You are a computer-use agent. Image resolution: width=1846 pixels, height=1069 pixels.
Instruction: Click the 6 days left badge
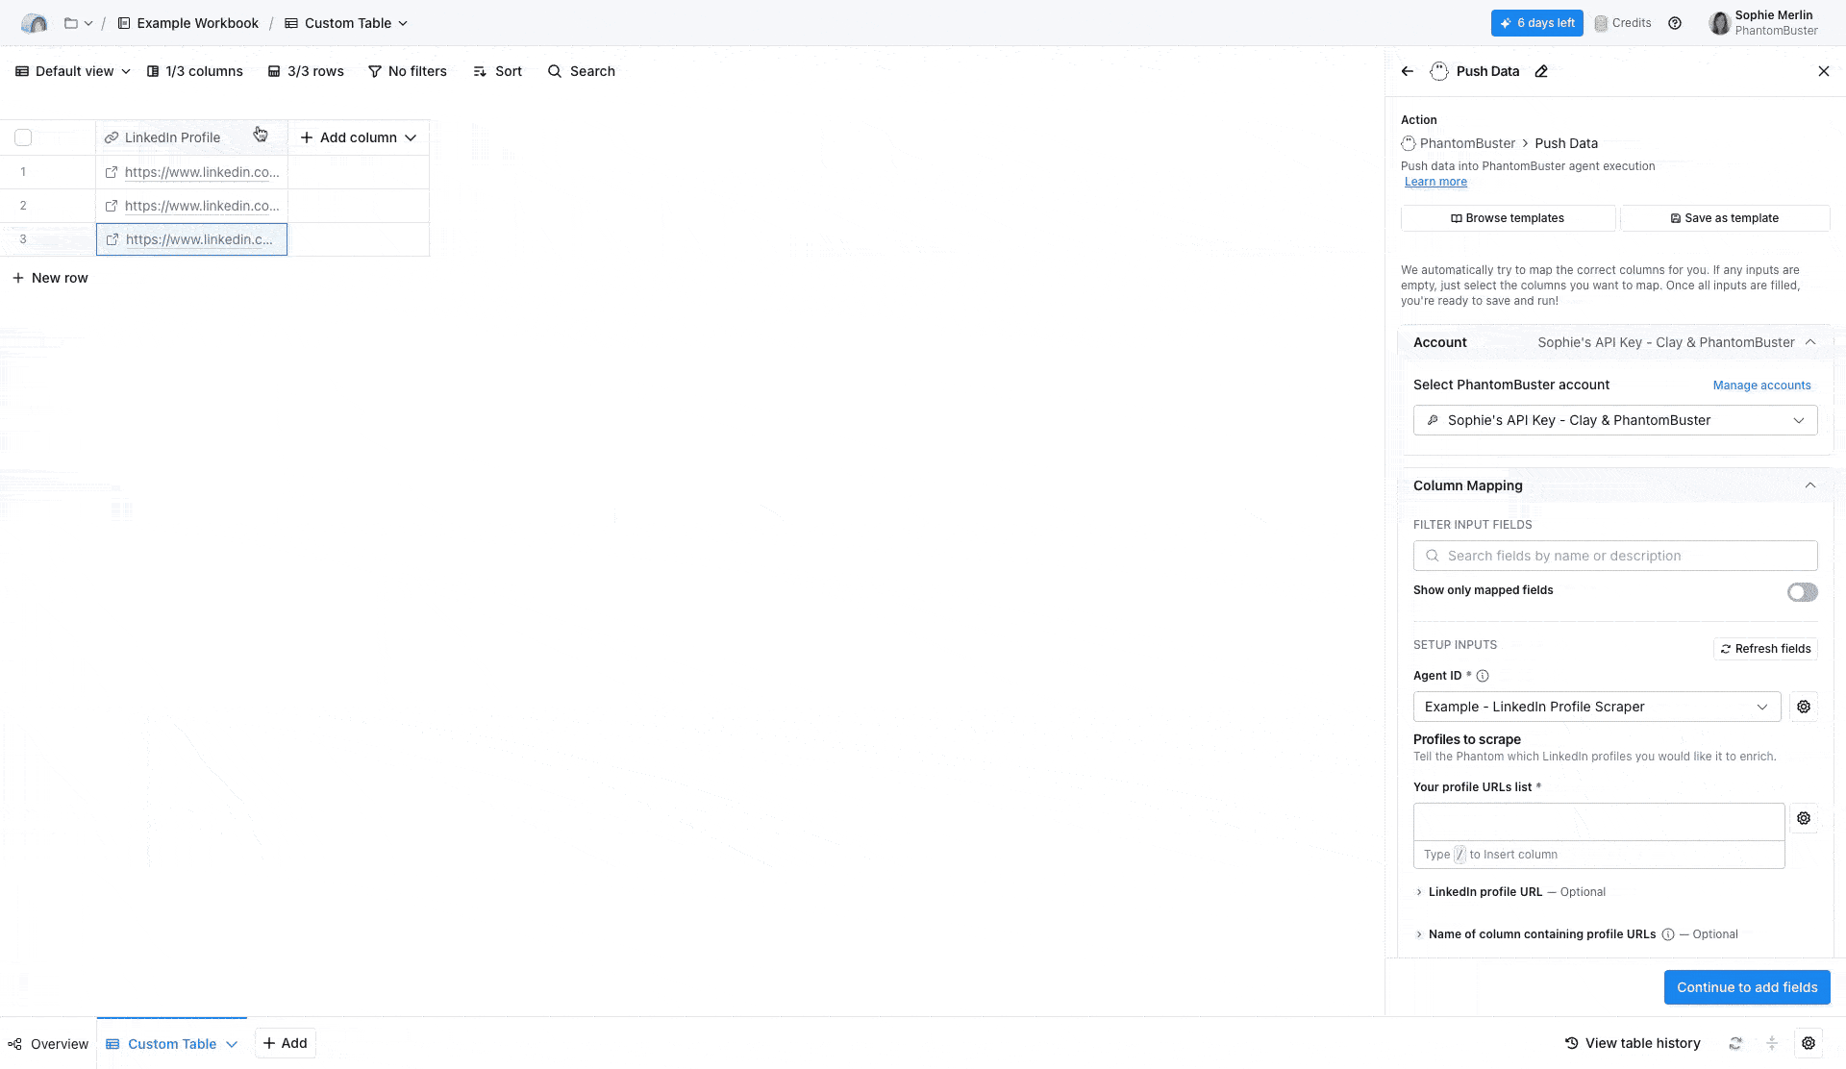point(1536,23)
